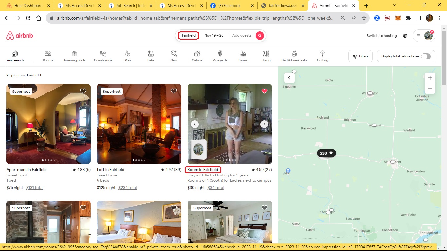447x251 pixels.
Task: Open the Apartment in Fairfield photo
Action: pyautogui.click(x=48, y=124)
